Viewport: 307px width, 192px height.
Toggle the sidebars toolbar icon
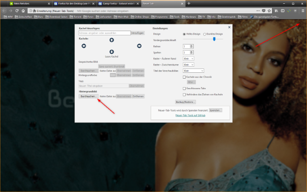coord(283,11)
